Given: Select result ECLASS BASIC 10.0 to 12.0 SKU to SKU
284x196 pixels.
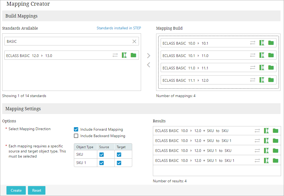Looking at the screenshot, I should (217, 131).
